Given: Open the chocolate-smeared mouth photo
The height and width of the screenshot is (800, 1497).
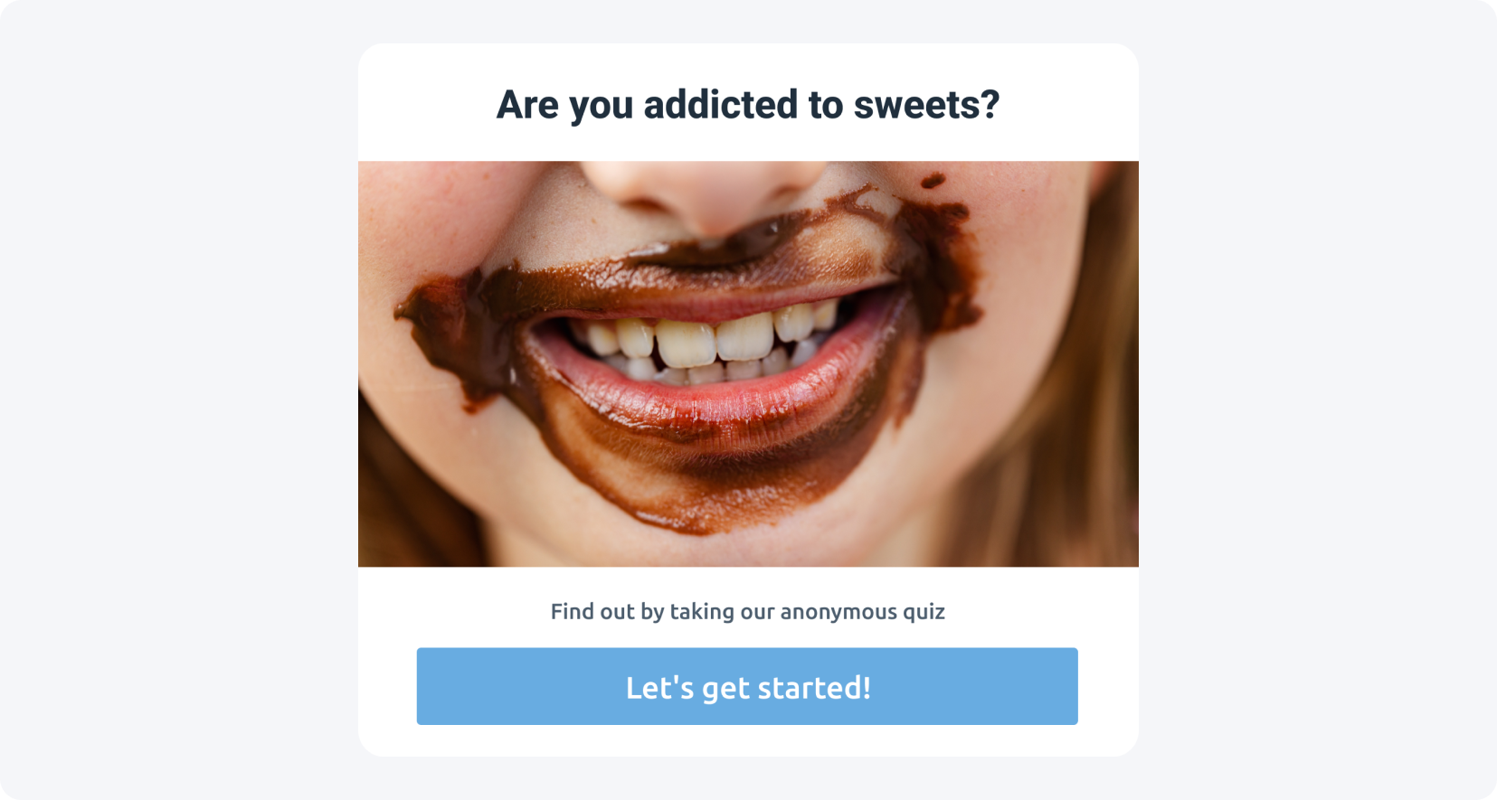Looking at the screenshot, I should tap(748, 364).
